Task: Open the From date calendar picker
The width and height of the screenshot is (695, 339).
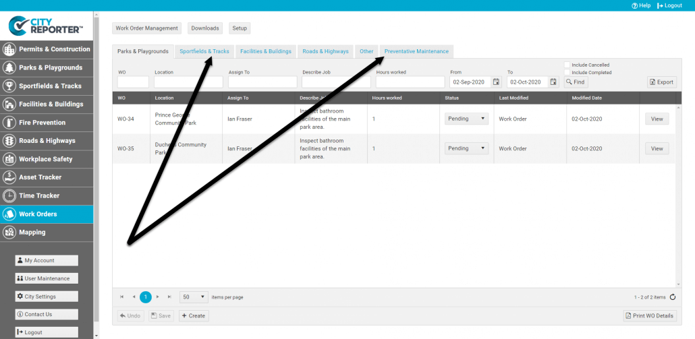Action: pyautogui.click(x=496, y=82)
